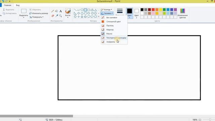This screenshot has height=121, width=215.
Task: Collapse the Заливка fill dropdown
Action: click(x=107, y=13)
